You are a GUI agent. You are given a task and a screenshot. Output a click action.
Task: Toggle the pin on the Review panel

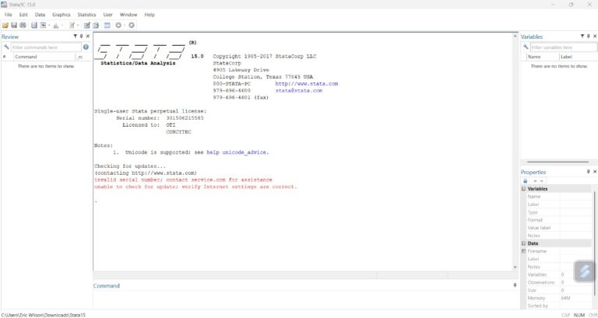point(82,37)
